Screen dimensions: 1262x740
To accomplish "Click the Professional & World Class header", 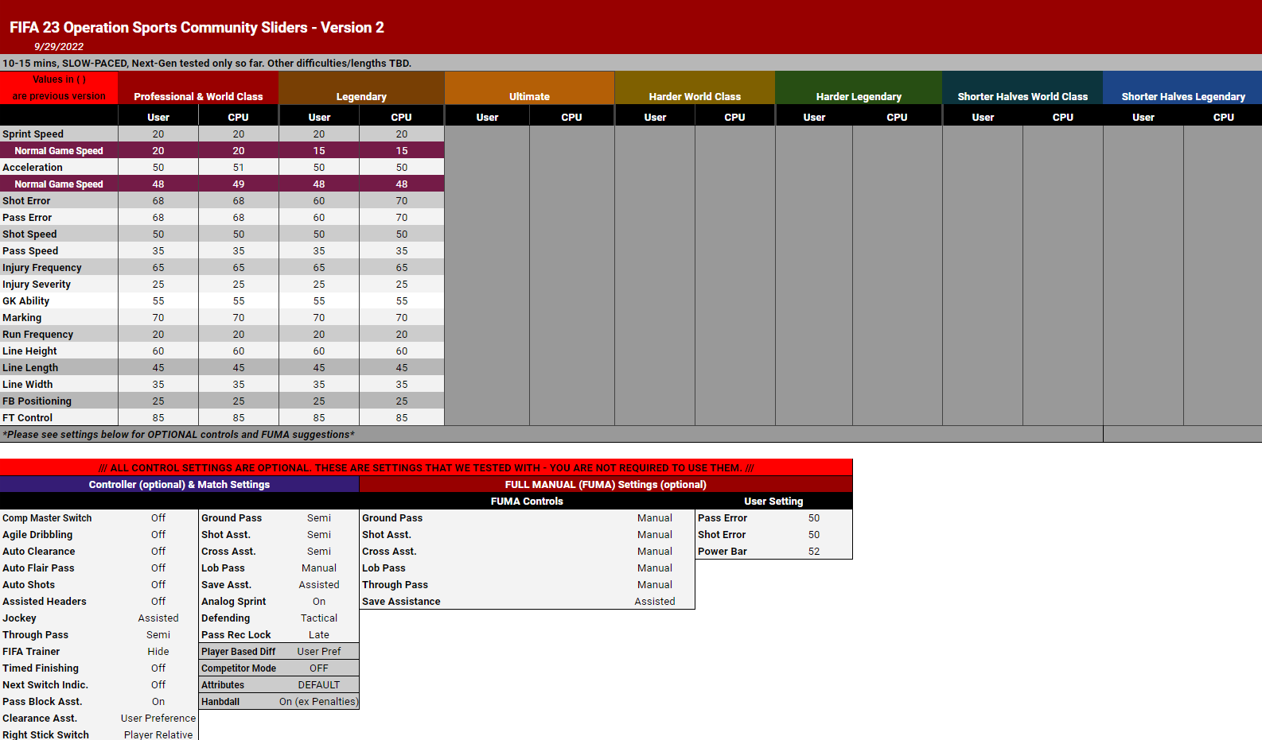I will [198, 96].
